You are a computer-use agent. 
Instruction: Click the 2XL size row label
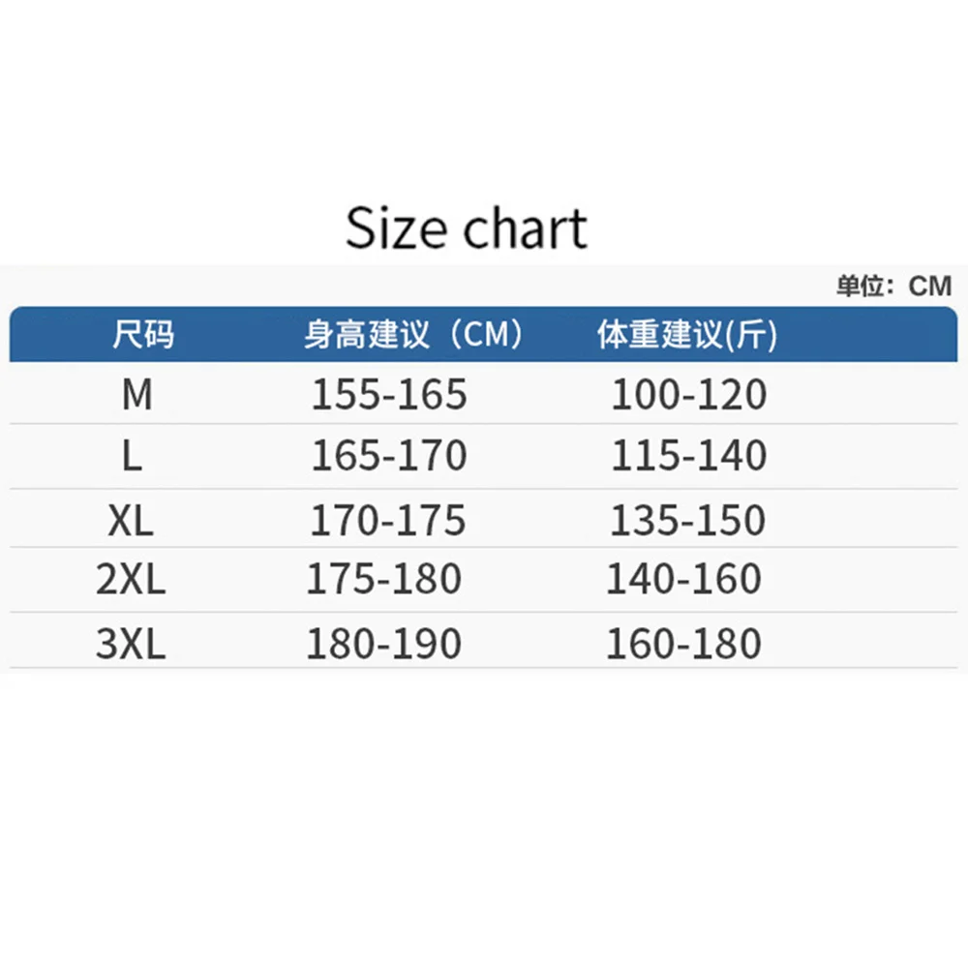pos(131,579)
